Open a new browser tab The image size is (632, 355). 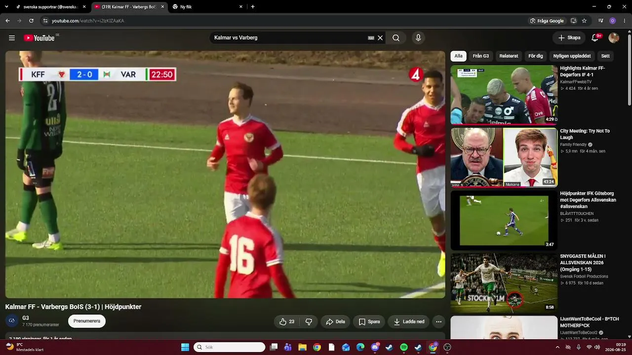click(x=253, y=7)
